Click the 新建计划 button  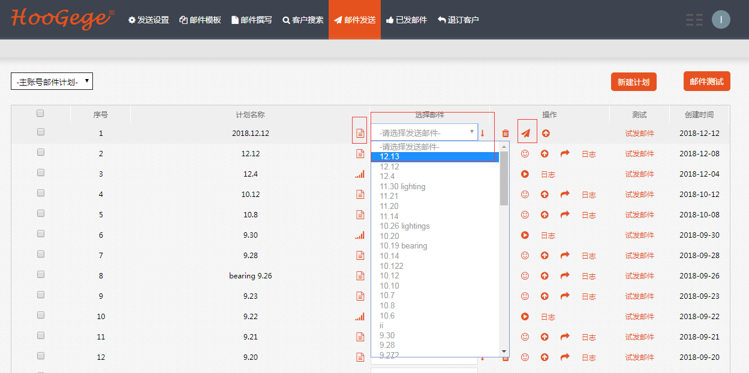[x=633, y=82]
